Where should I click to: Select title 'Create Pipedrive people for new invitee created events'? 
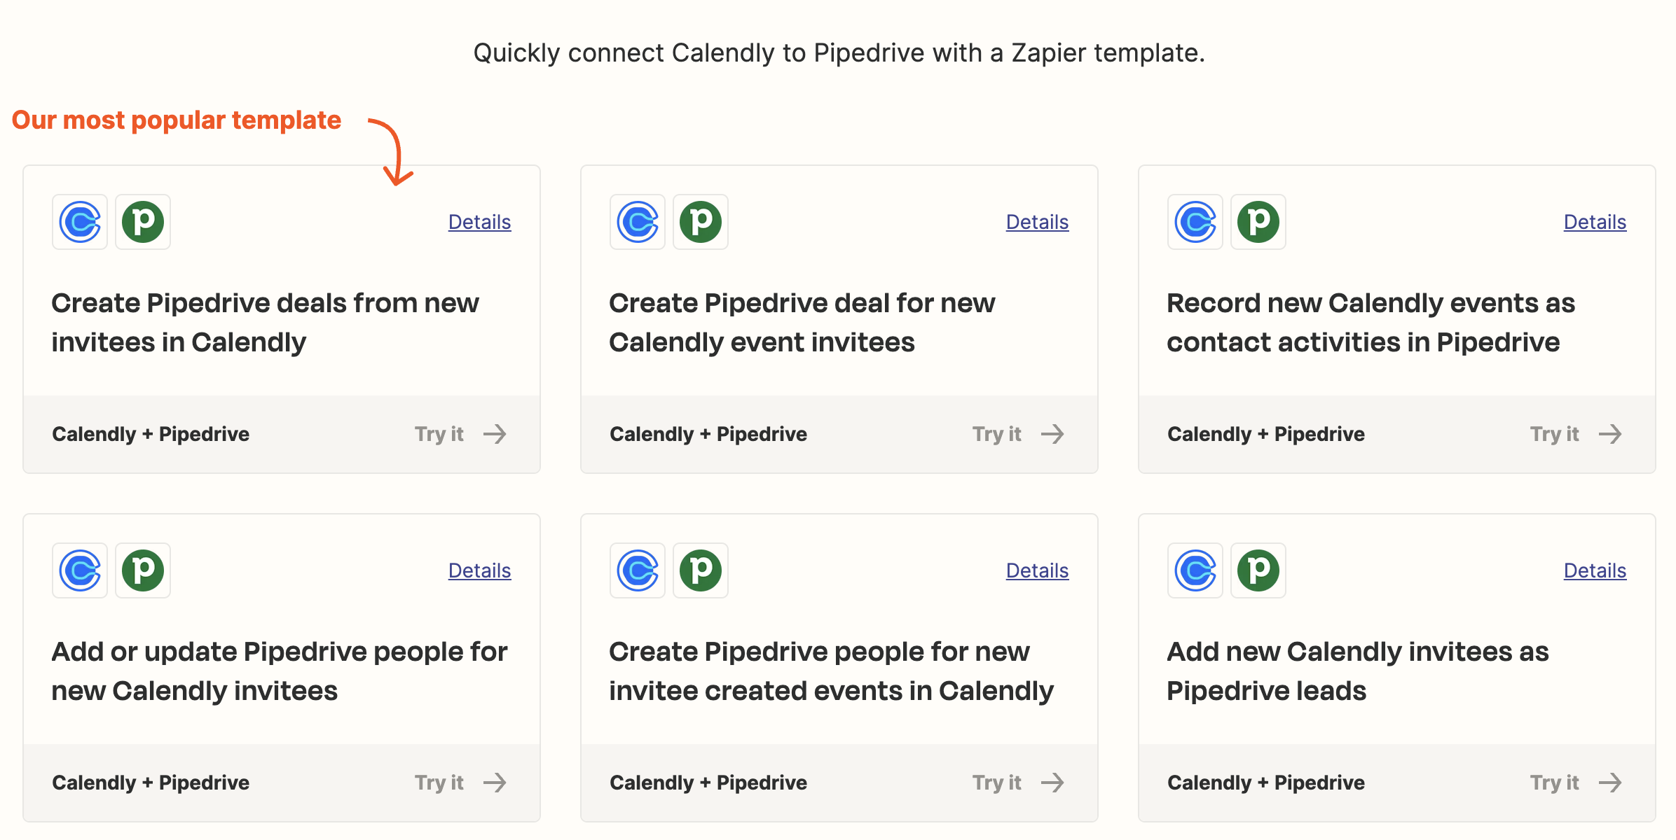832,671
